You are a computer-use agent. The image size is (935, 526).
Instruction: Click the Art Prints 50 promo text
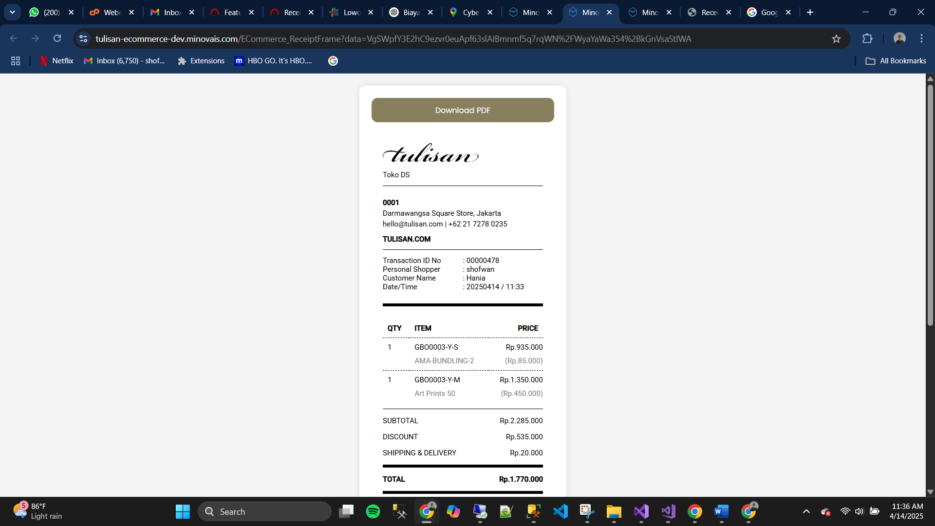(x=435, y=394)
